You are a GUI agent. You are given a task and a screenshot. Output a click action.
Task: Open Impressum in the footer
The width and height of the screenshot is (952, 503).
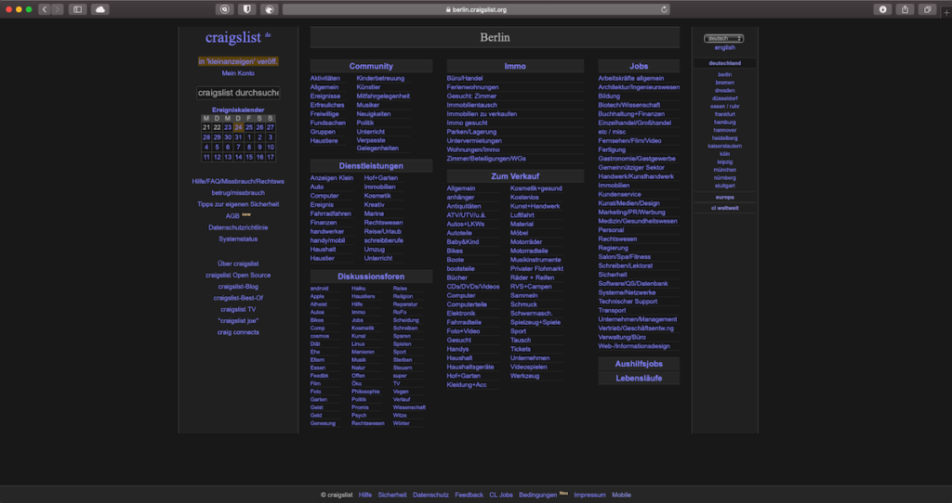(589, 496)
